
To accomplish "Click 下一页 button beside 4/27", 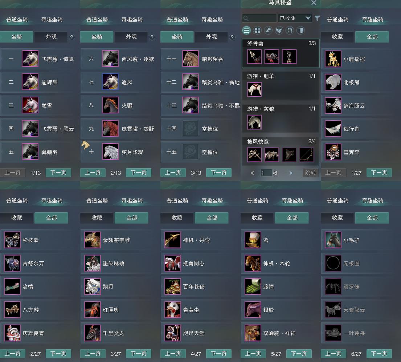I will pyautogui.click(x=219, y=354).
